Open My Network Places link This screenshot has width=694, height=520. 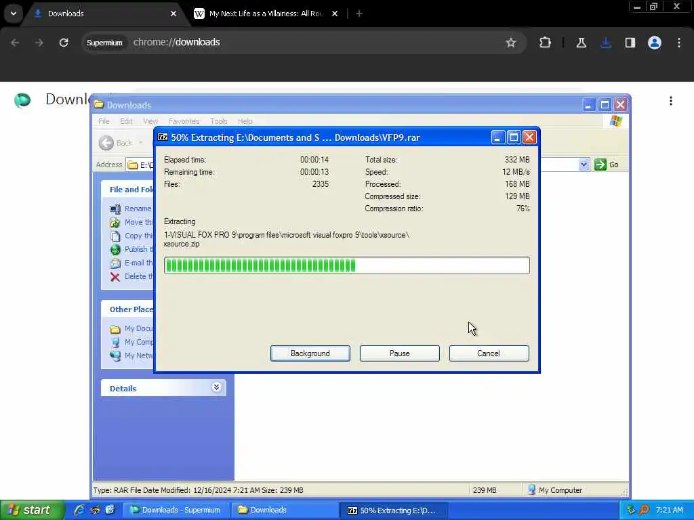pos(138,355)
